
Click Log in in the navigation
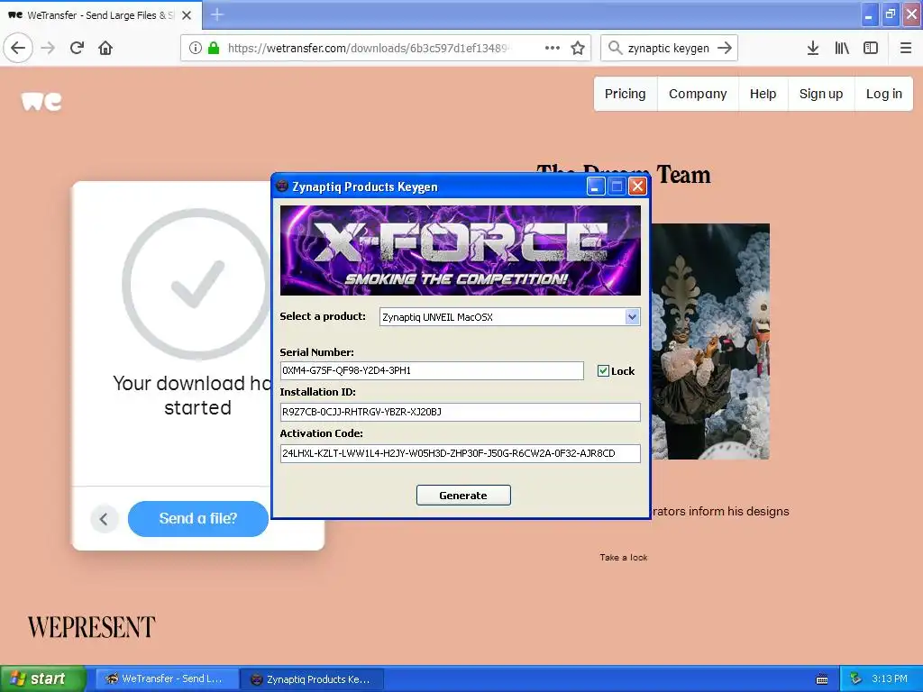[x=883, y=94]
